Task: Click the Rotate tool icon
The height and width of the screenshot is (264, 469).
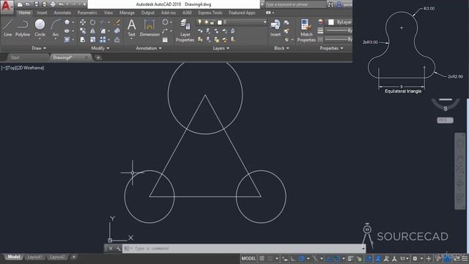Action: pyautogui.click(x=93, y=22)
